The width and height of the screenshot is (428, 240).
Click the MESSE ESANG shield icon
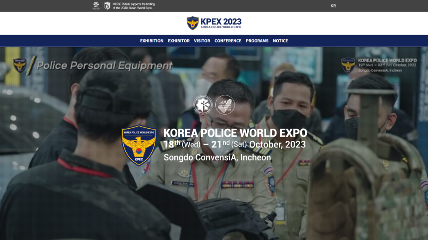(x=107, y=6)
